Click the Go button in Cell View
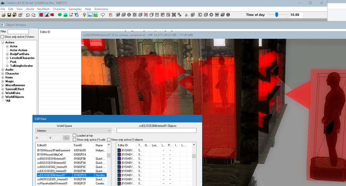Image resolution: width=346 pixels, height=186 pixels. [x=66, y=138]
